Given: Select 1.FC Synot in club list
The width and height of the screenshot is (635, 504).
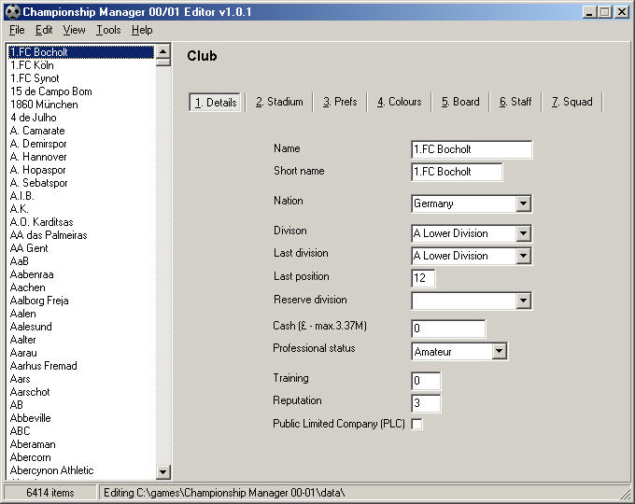Looking at the screenshot, I should click(x=81, y=78).
